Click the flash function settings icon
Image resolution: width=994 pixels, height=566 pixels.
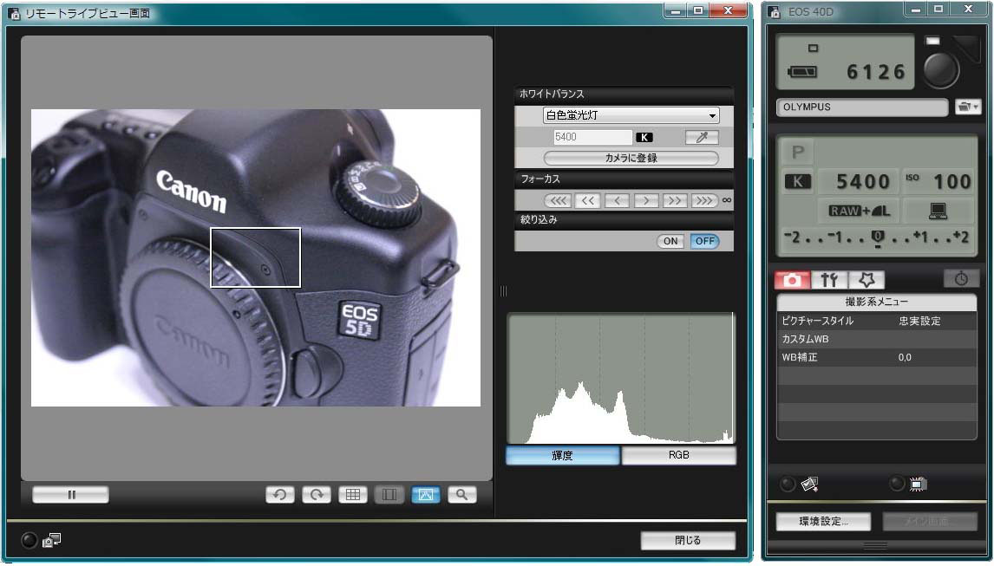pyautogui.click(x=919, y=485)
